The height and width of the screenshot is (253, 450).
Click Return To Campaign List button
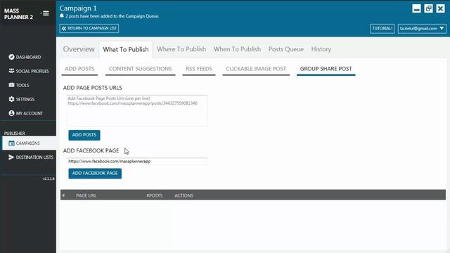click(89, 28)
